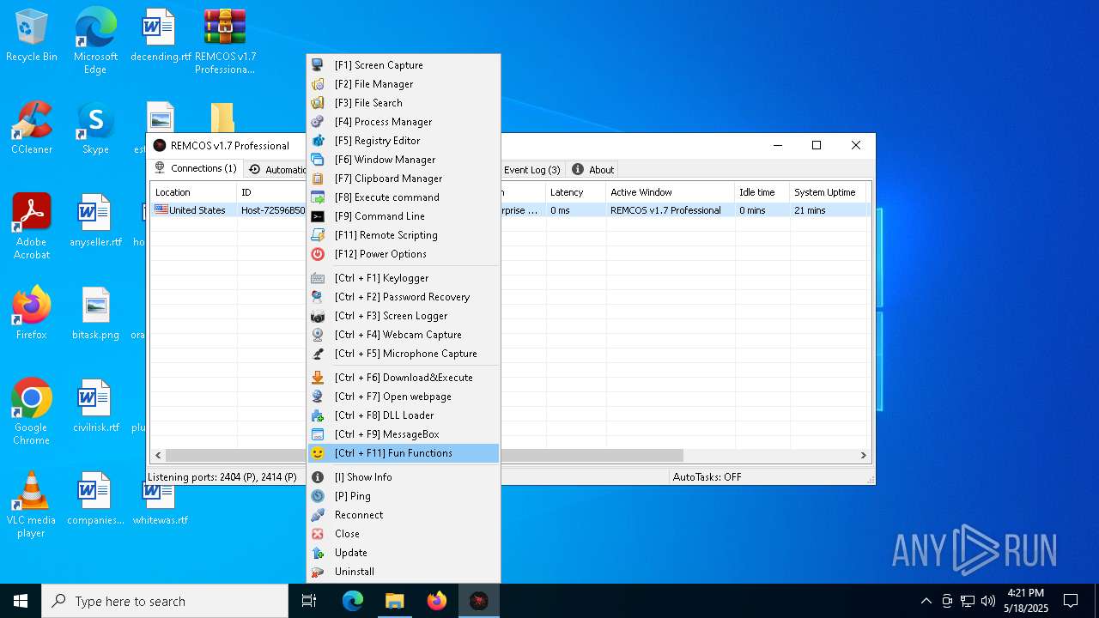Click the 21 mins uptime cell

[810, 210]
